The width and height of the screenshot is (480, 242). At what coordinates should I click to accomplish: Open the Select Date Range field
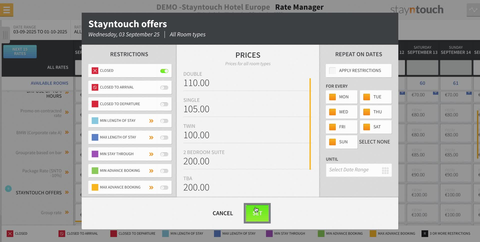(359, 170)
